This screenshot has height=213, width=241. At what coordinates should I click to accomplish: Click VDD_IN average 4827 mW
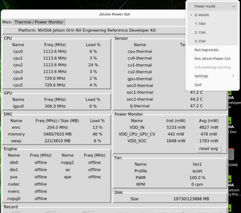[x=209, y=127]
